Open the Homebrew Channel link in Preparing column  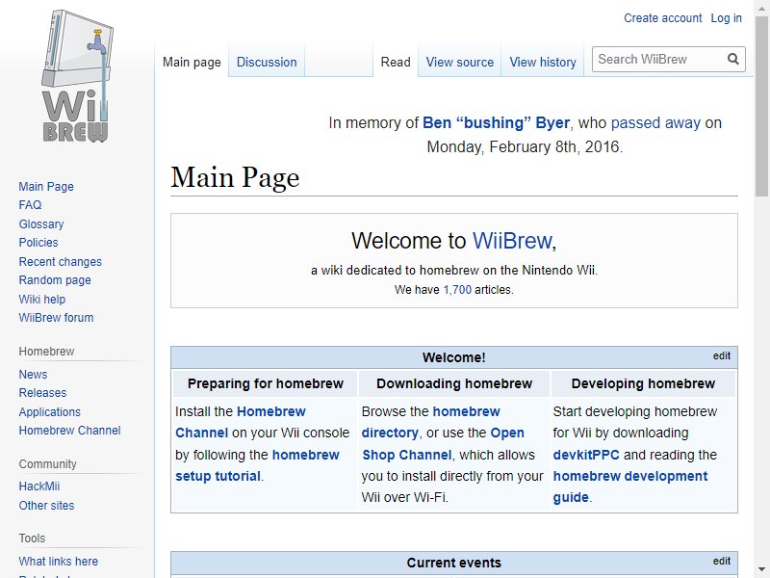(x=241, y=422)
